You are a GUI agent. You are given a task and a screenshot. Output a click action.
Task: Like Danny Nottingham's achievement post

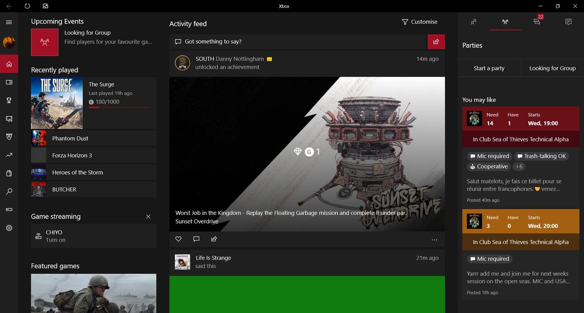(178, 239)
